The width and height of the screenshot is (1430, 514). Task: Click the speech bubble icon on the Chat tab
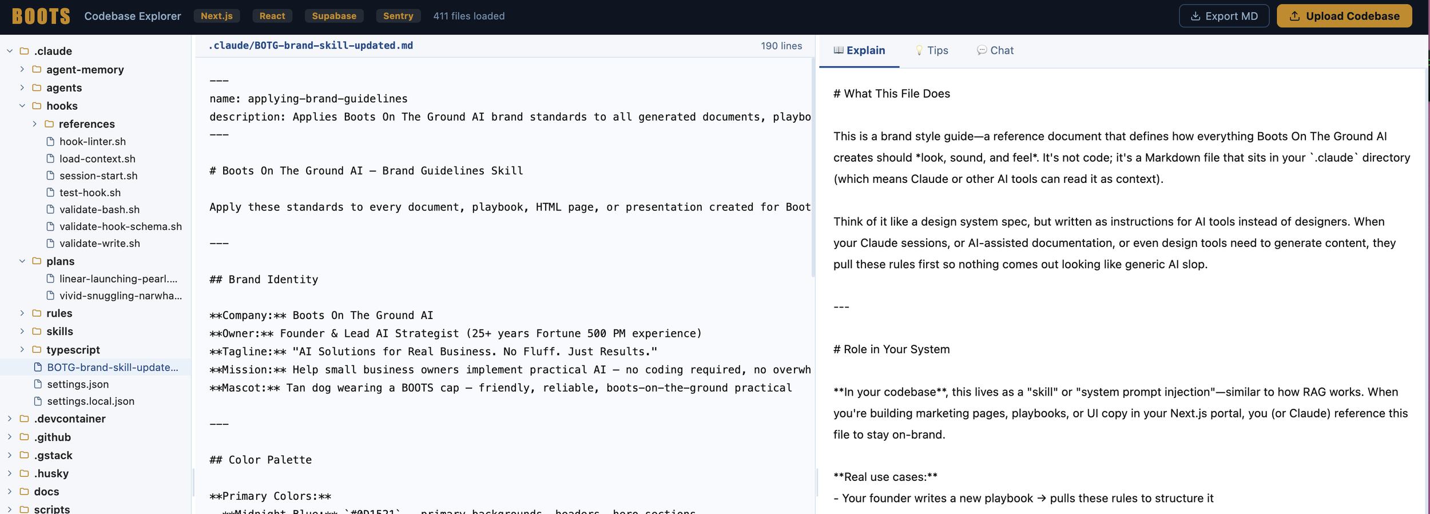coord(982,50)
